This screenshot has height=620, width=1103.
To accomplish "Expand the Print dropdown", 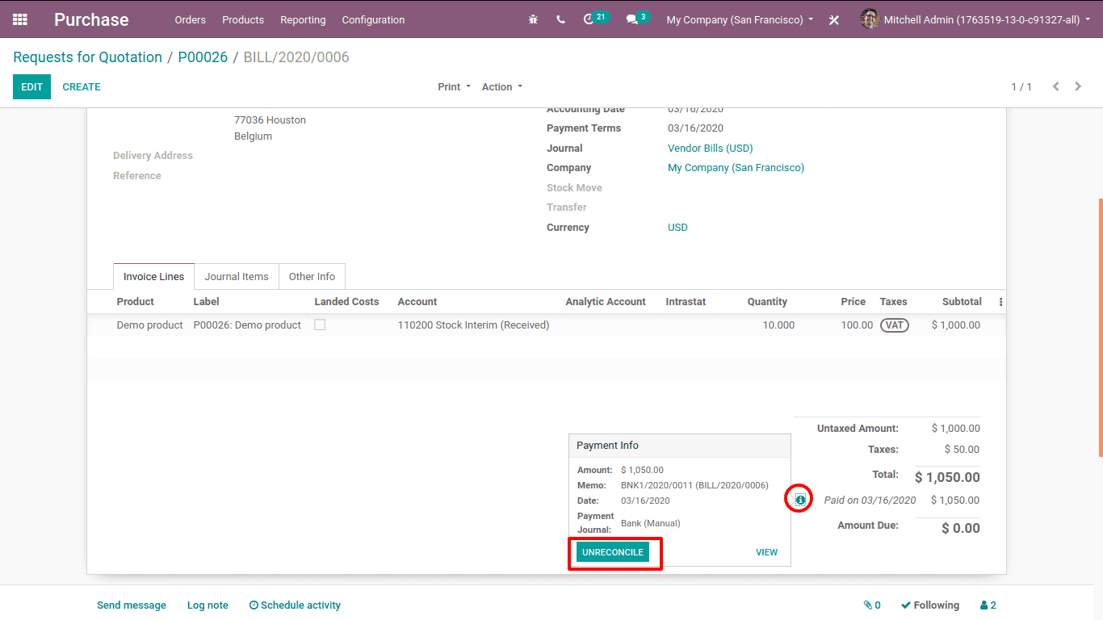I will 454,87.
